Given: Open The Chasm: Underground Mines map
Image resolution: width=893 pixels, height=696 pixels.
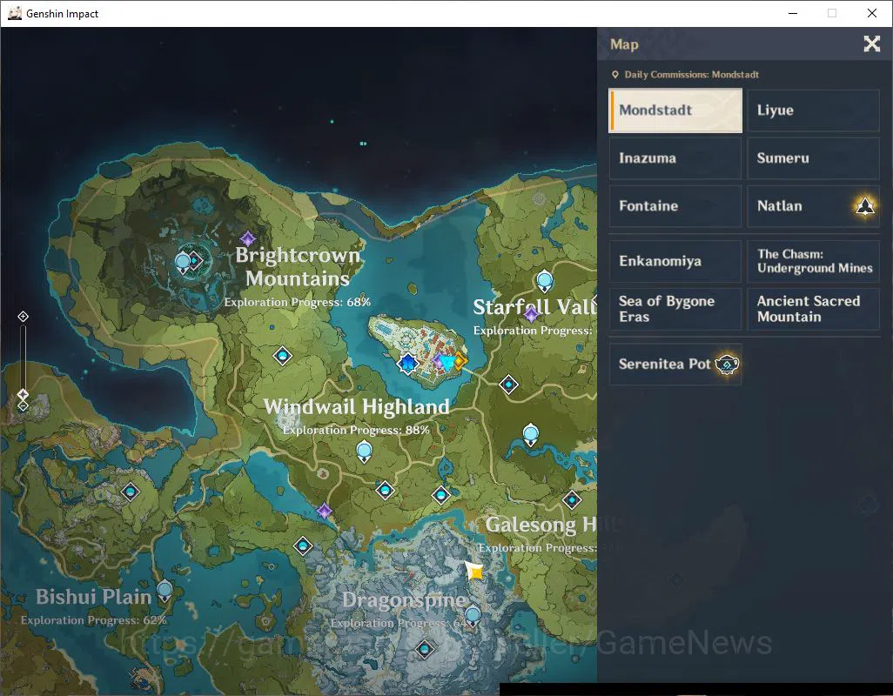Looking at the screenshot, I should [813, 261].
